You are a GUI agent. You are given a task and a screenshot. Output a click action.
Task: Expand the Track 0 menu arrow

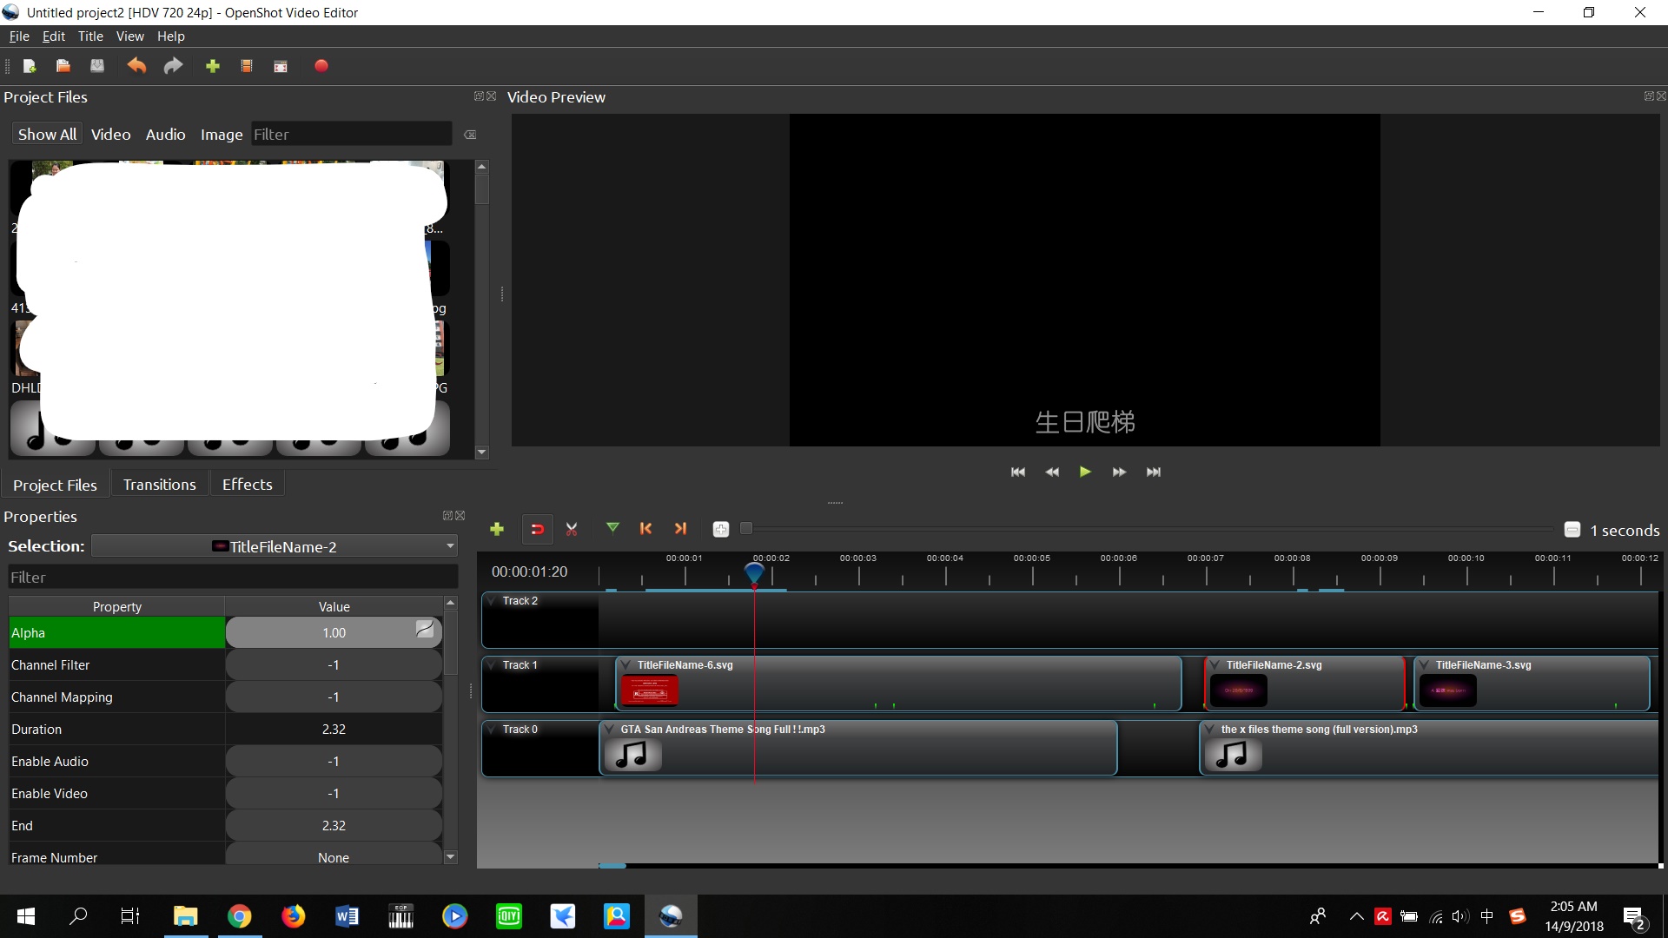click(x=493, y=729)
